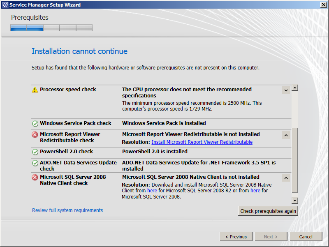329x247 pixels.
Task: Collapse the SQL Server 2008 Native Client details
Action: [286, 178]
